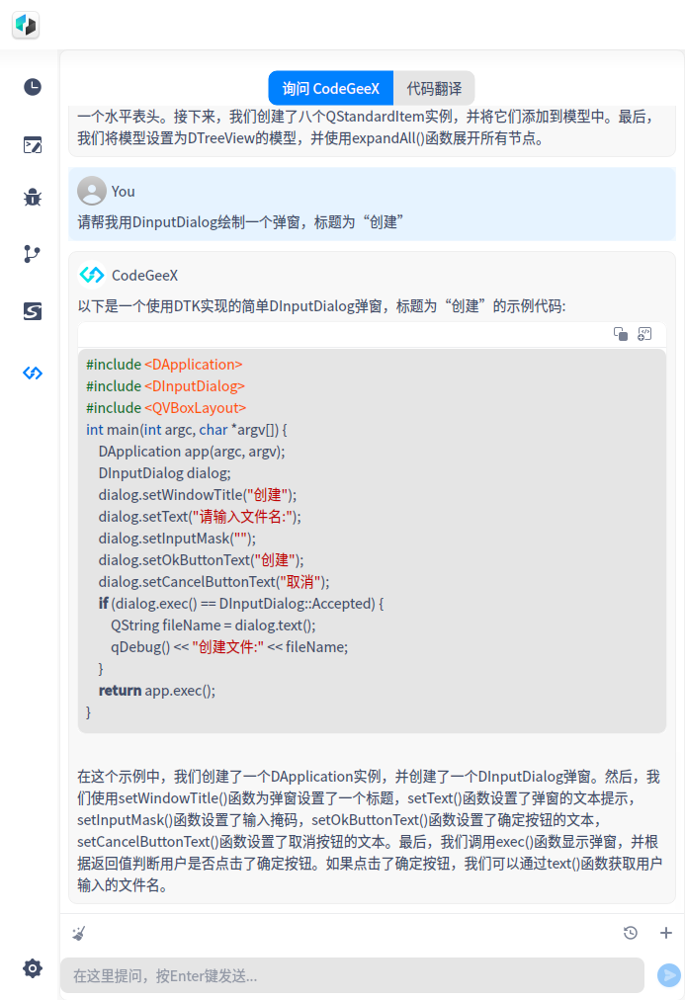Click the int main(int argc, char *argv[]) line
The height and width of the screenshot is (1000, 685).
tap(186, 429)
